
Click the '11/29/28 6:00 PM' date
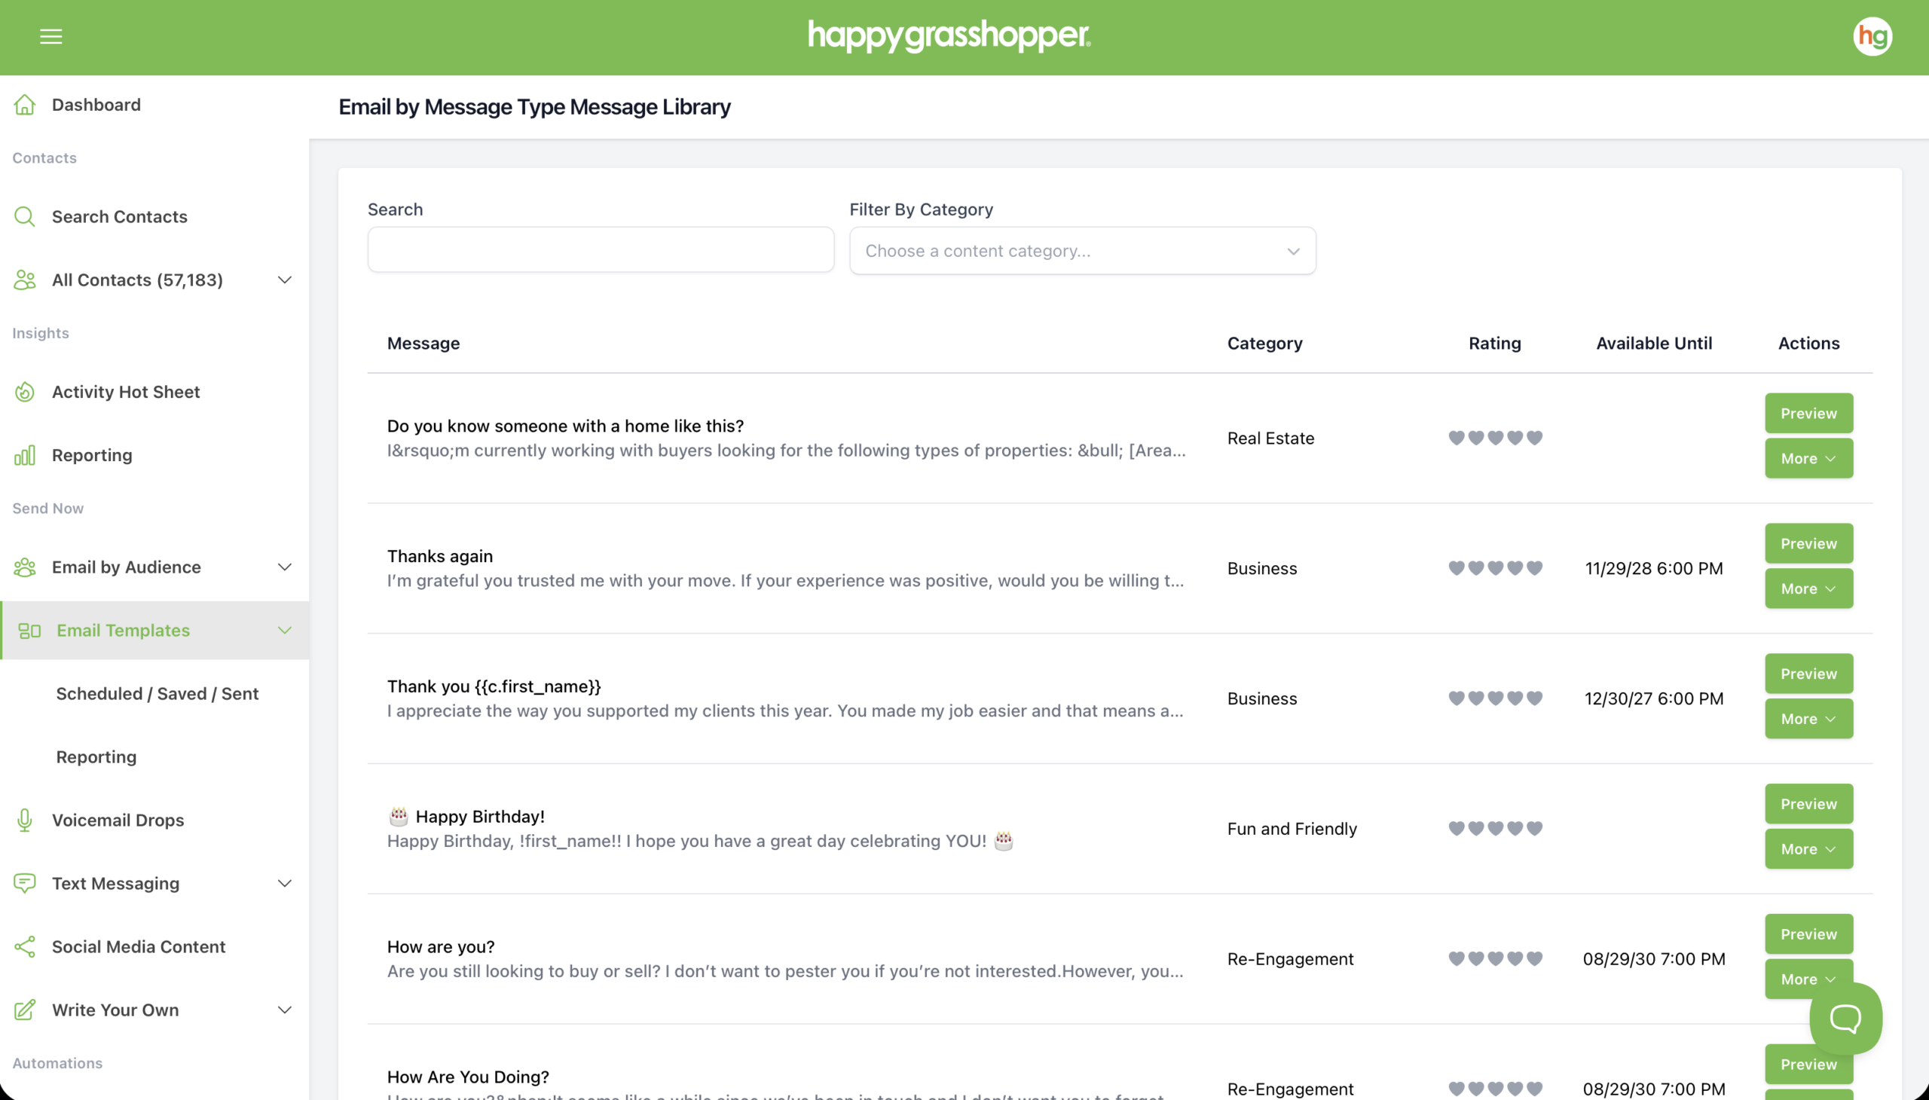(1653, 568)
